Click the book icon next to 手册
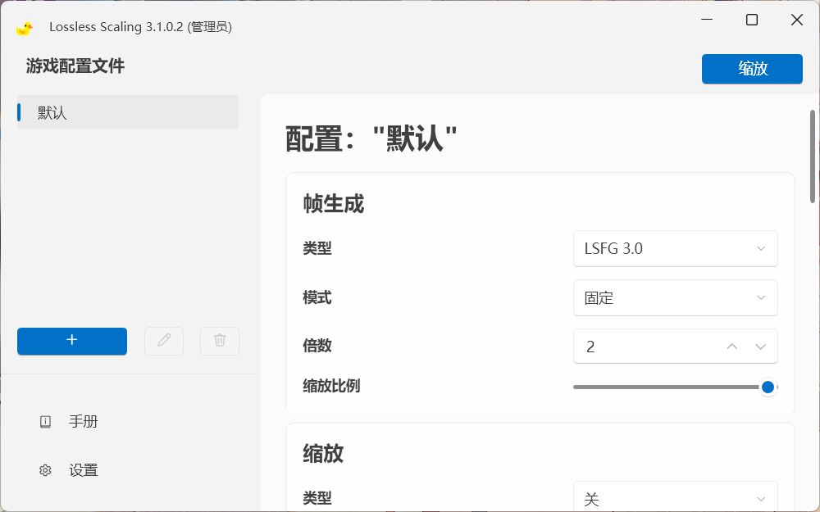The width and height of the screenshot is (820, 512). tap(45, 422)
